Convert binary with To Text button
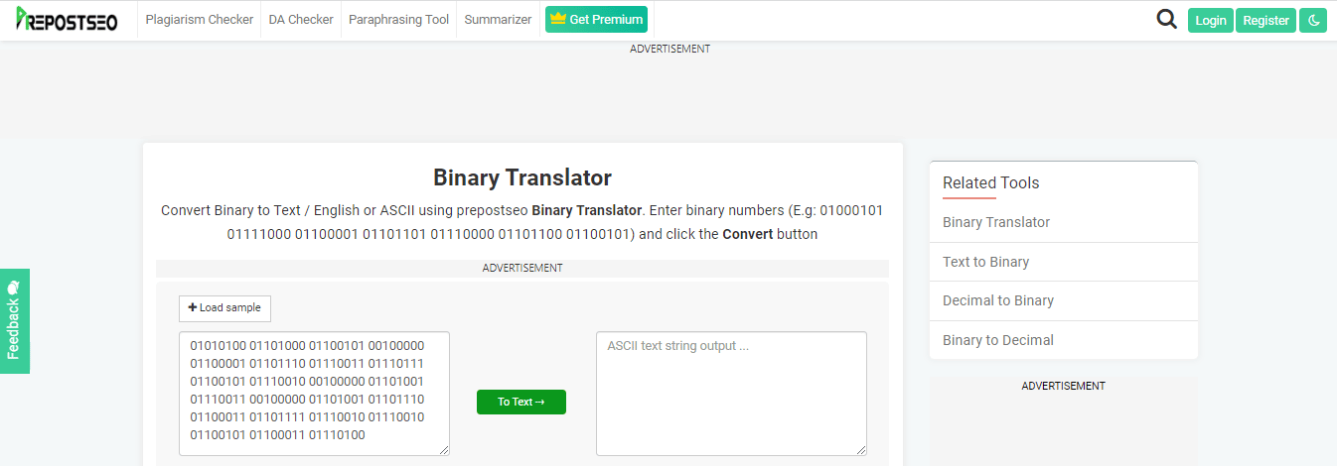Viewport: 1337px width, 466px height. (521, 402)
